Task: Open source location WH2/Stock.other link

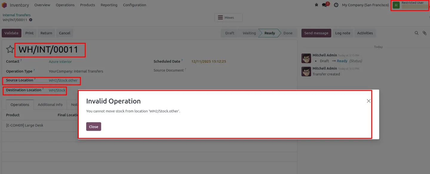Action: [x=63, y=80]
